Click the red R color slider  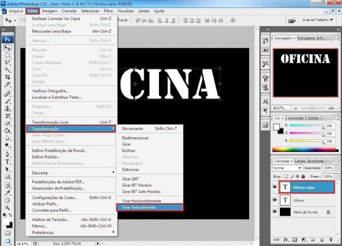point(304,126)
